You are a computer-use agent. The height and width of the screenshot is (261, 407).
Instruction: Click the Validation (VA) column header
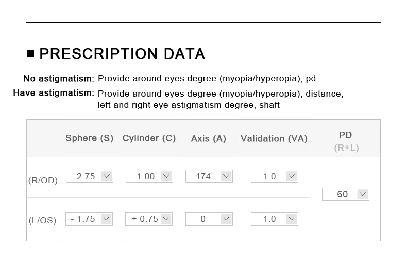coord(274,139)
